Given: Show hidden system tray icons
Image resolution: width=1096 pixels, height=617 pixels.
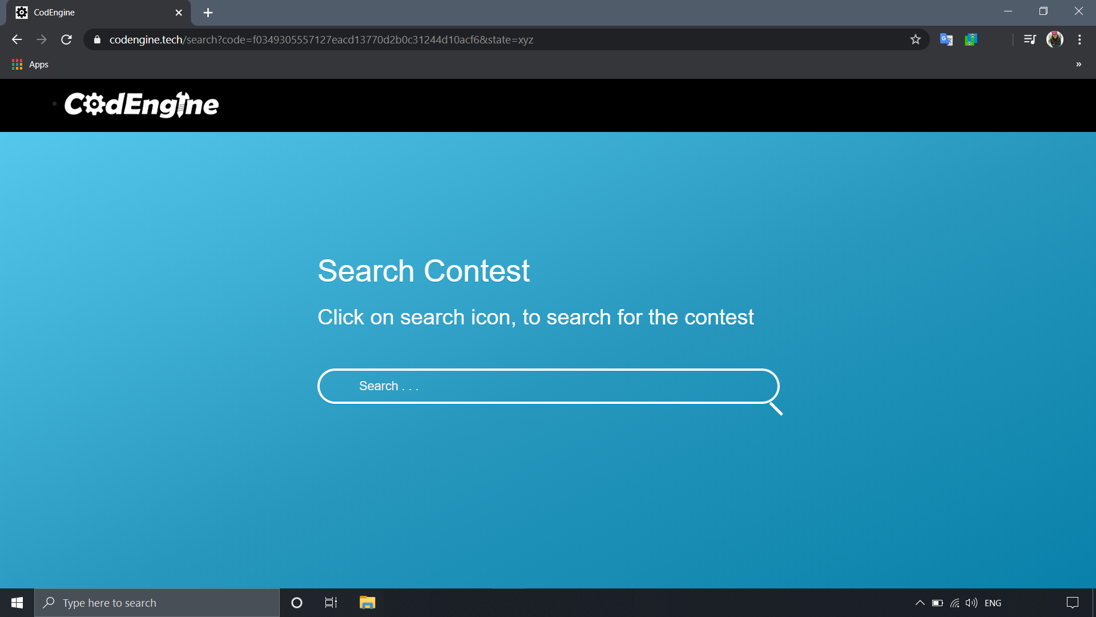Looking at the screenshot, I should [920, 603].
